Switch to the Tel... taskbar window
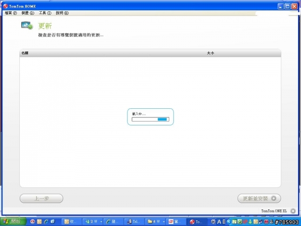Viewport: 301px width, 226px height. point(135,222)
